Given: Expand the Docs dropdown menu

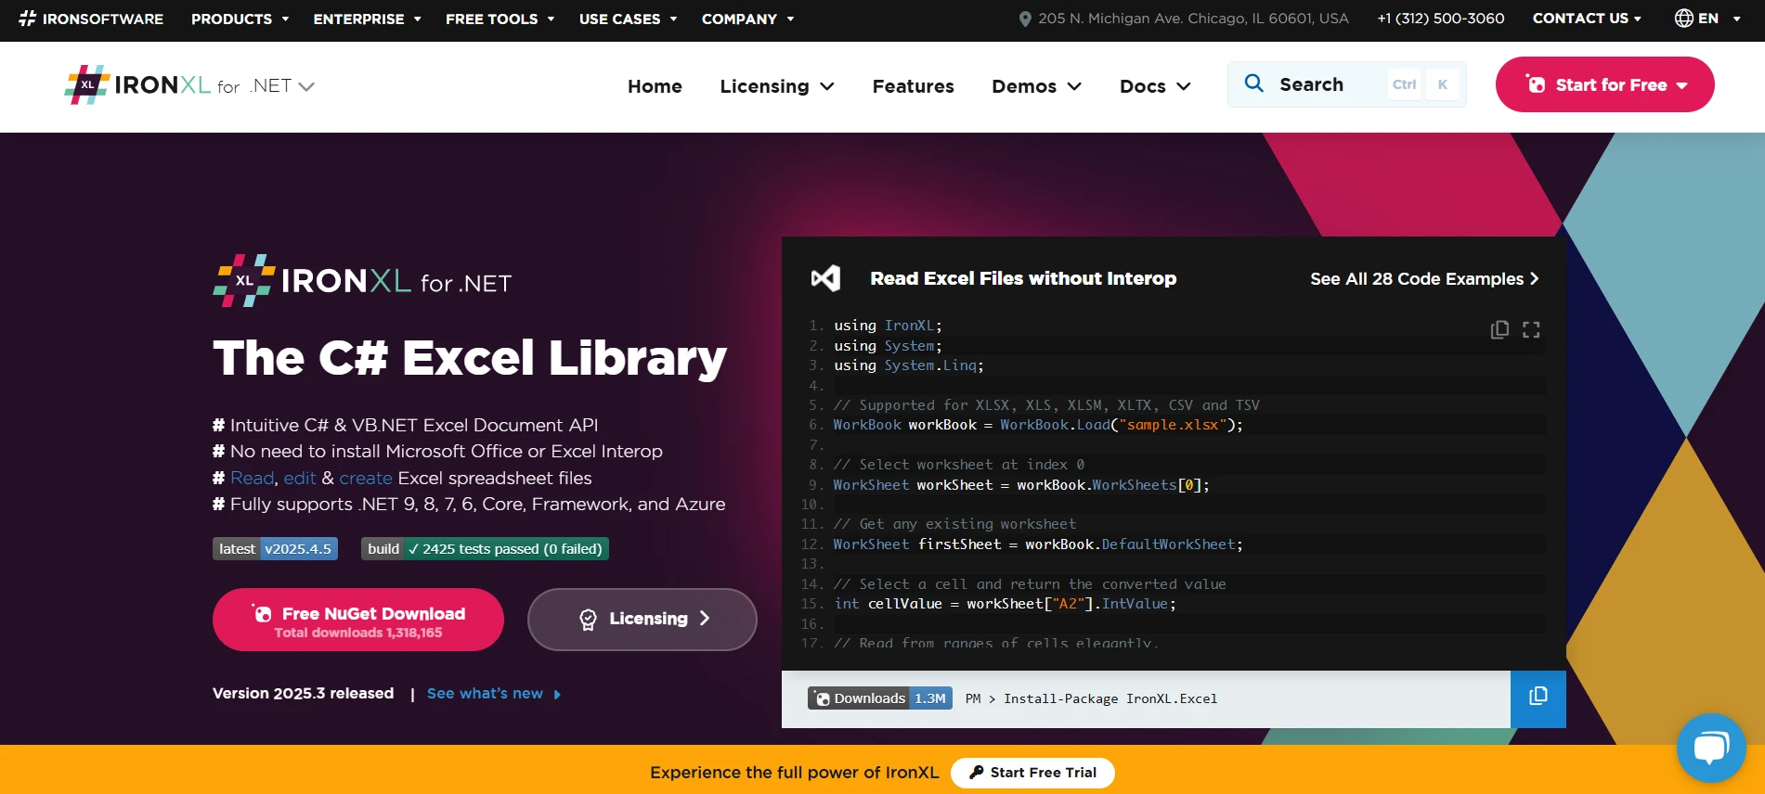Looking at the screenshot, I should point(1154,86).
